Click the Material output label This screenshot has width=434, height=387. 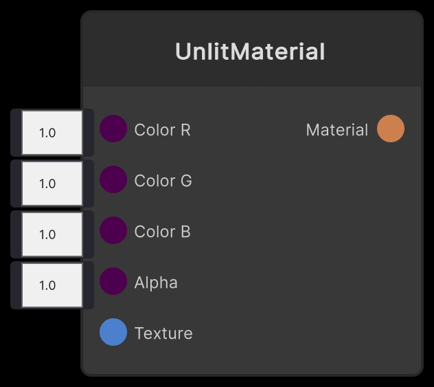(x=336, y=130)
